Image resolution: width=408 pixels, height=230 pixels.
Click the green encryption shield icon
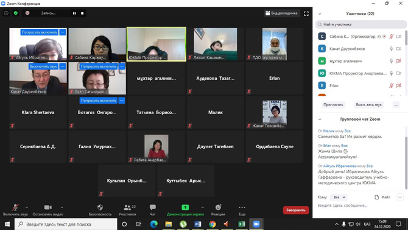tap(16, 13)
